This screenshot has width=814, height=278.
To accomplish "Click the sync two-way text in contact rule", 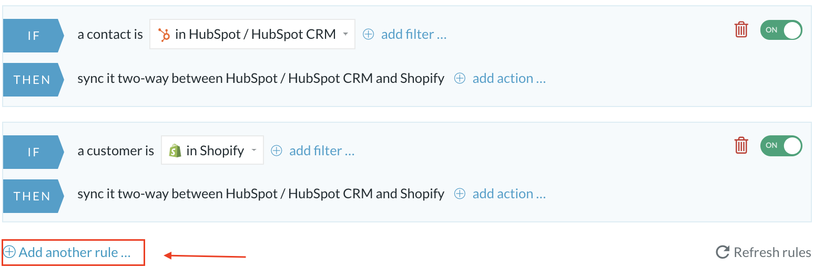I will [x=261, y=78].
